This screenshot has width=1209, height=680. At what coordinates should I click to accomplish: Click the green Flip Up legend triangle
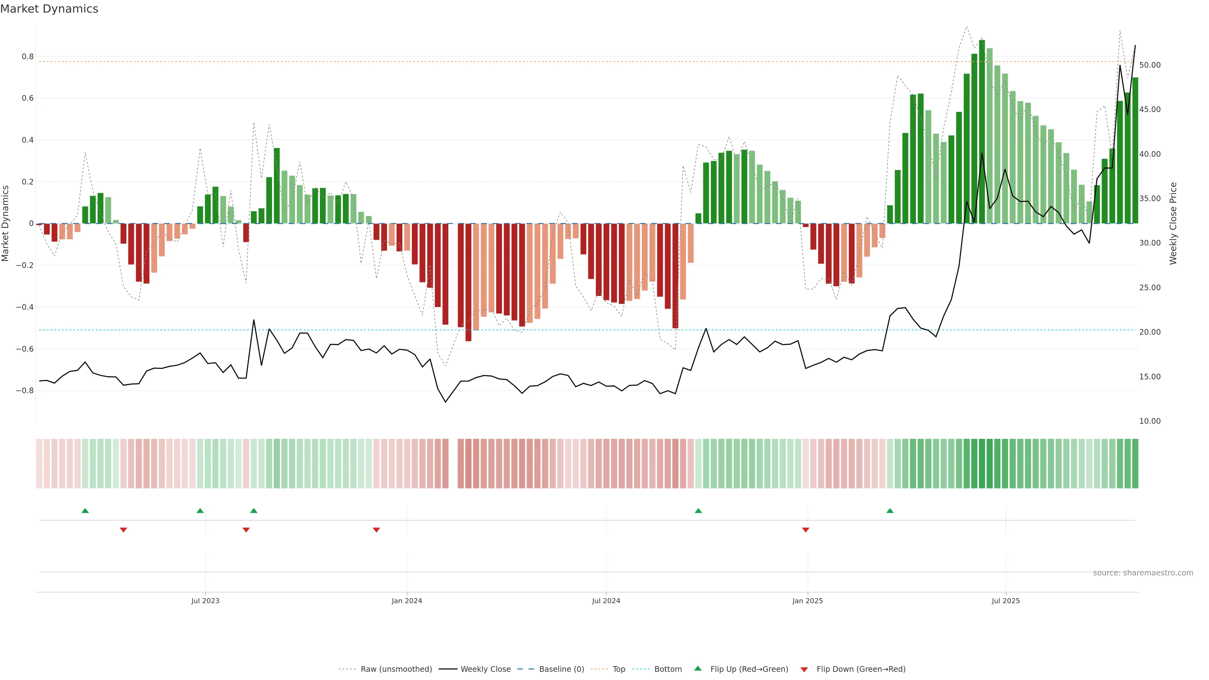pos(698,668)
